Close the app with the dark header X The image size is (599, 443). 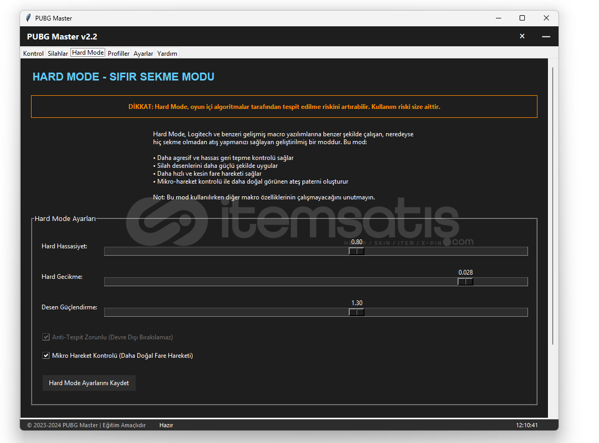(522, 36)
